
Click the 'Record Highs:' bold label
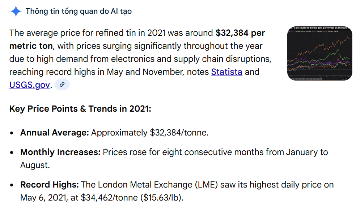click(x=50, y=185)
